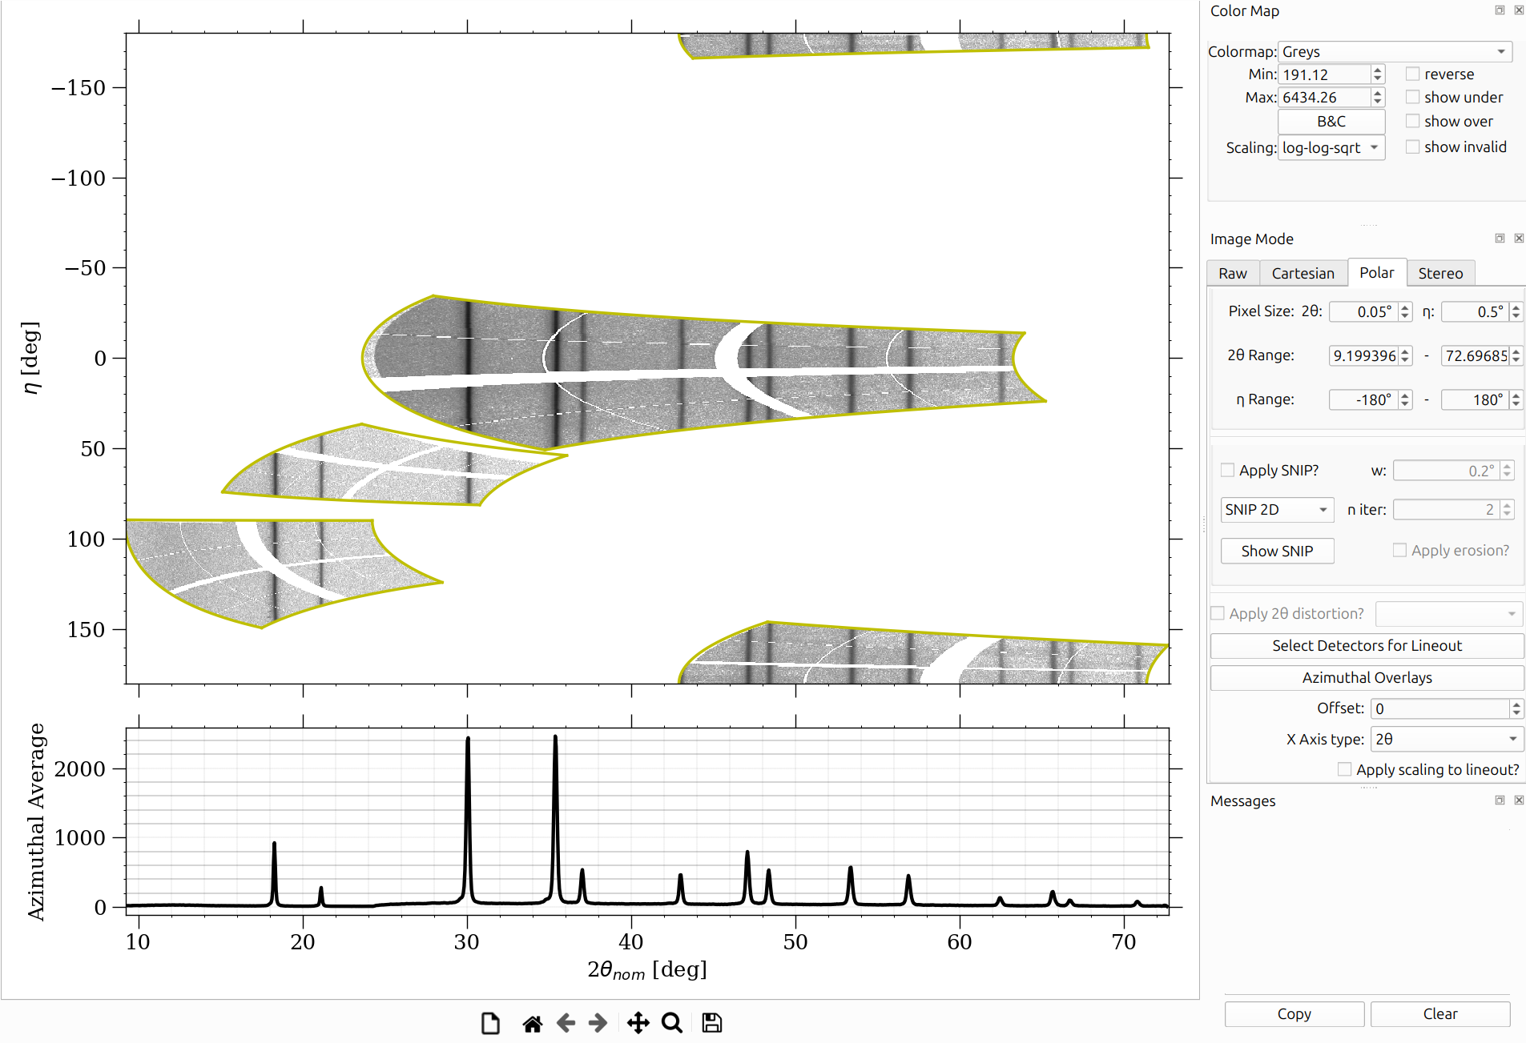Click the Azimuthal Overlays button
The width and height of the screenshot is (1526, 1043).
(1367, 677)
